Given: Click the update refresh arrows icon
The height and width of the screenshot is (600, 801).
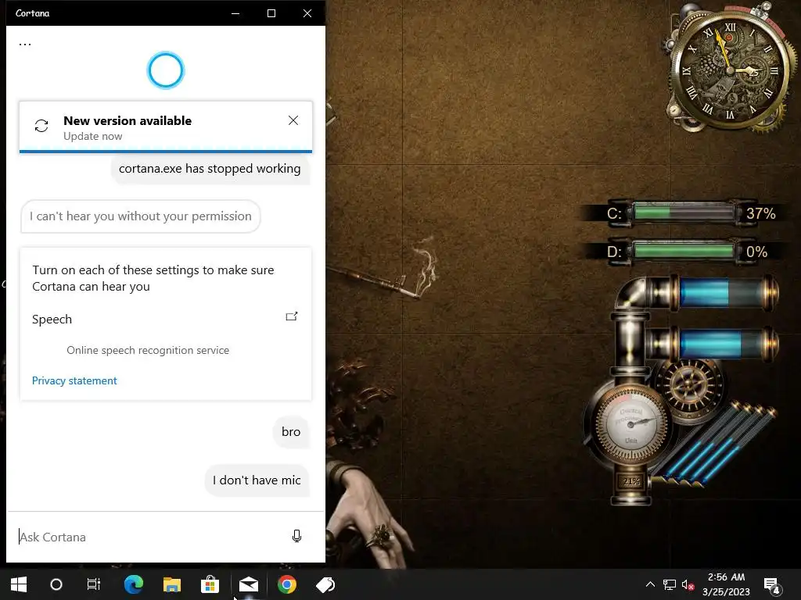Looking at the screenshot, I should [41, 126].
